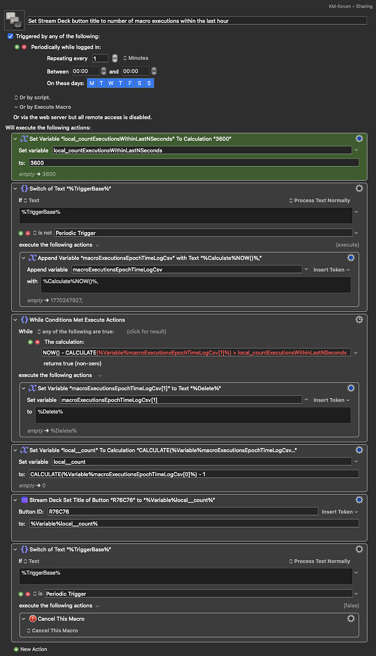This screenshot has width=376, height=656.
Task: Click the green plus to add a periodic trigger
Action: (17, 47)
